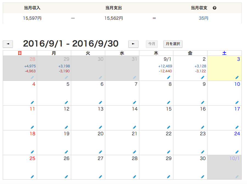Edit entry pencil for September 2
This screenshot has height=184, width=247.
202,77
